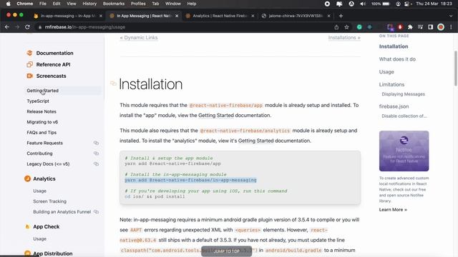The image size is (458, 257).
Task: Open Usage under Analytics section
Action: pyautogui.click(x=40, y=191)
